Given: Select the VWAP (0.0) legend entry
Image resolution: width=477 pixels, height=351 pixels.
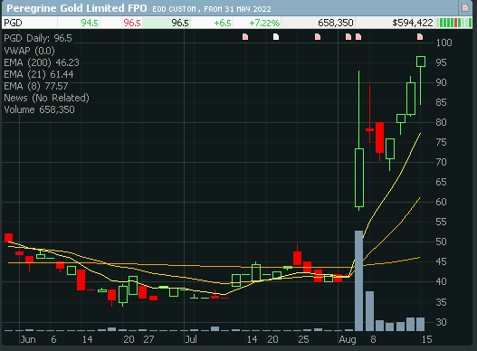Looking at the screenshot, I should (x=29, y=51).
